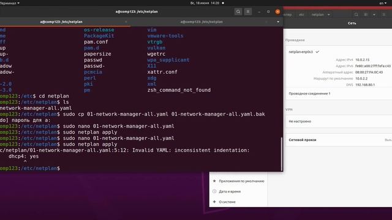The image size is (392, 220).
Task: Click the hardware address 08:00:27:FA:0C:43
Action: click(369, 72)
